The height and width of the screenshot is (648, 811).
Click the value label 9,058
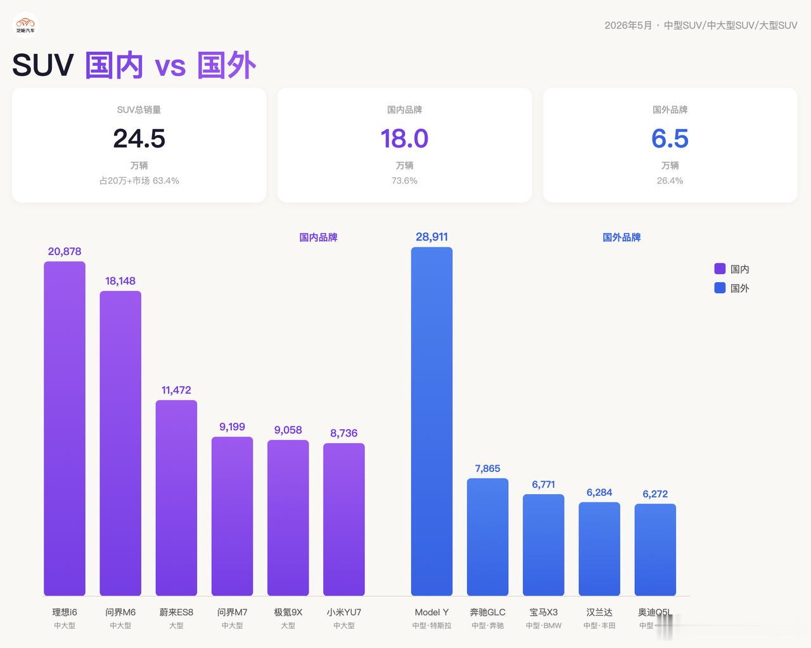(x=288, y=430)
